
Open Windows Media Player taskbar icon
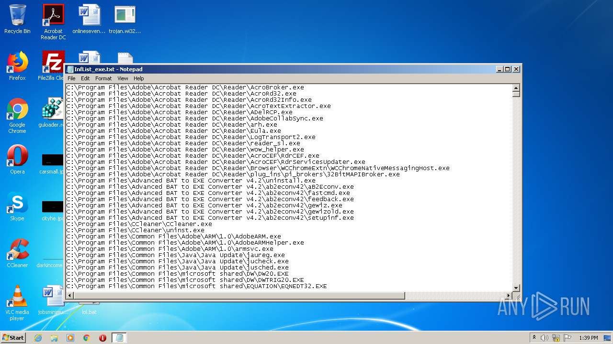tap(70, 338)
